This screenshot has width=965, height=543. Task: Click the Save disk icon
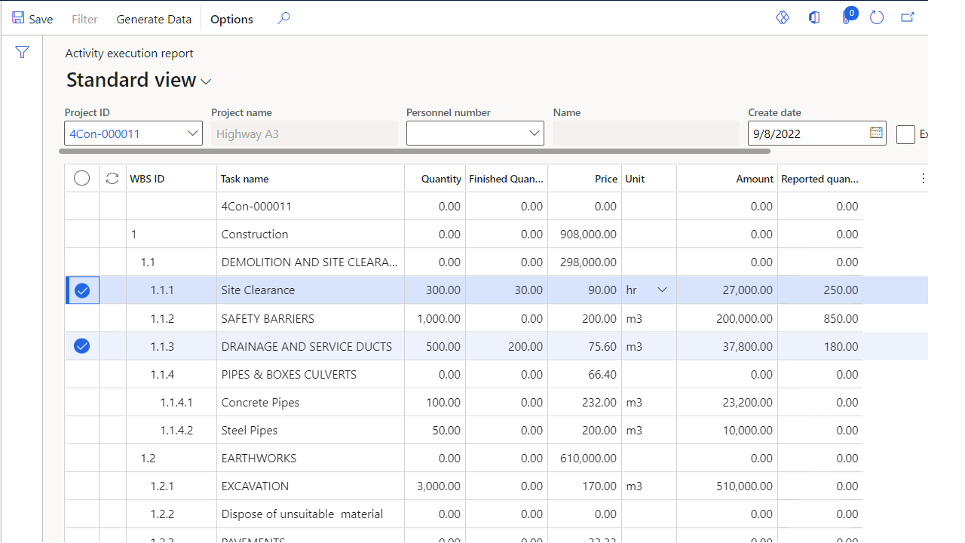[18, 18]
